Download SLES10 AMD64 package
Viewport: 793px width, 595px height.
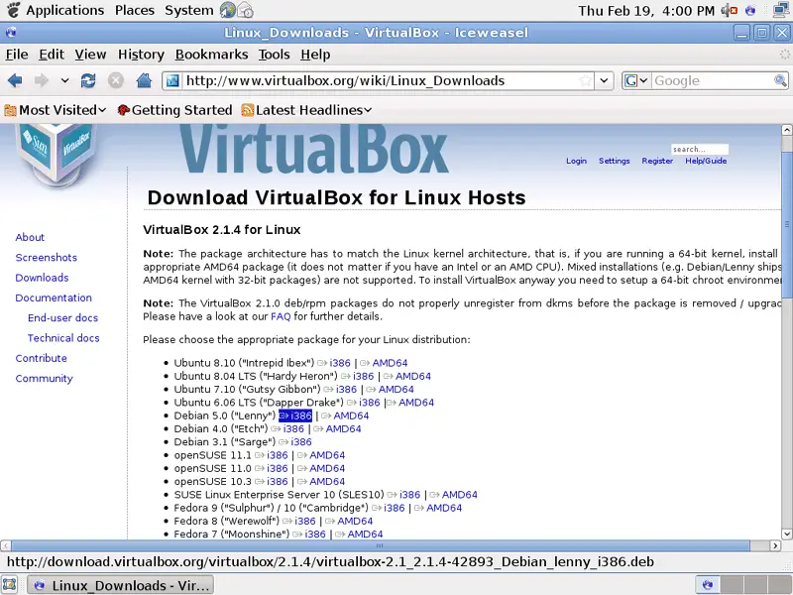[460, 495]
